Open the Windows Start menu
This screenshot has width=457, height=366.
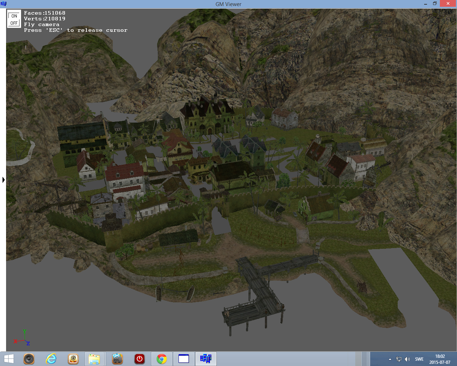point(9,359)
